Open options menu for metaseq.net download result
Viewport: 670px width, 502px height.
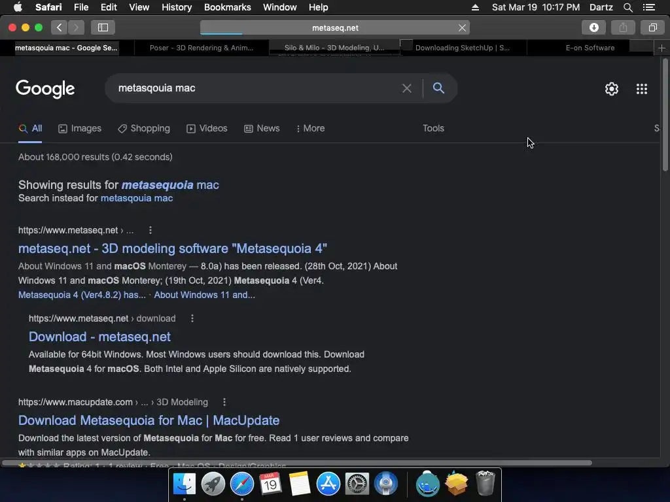coord(192,318)
